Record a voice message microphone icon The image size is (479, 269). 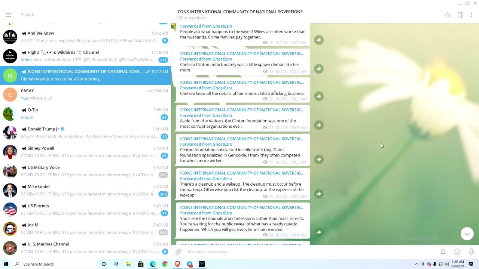(x=471, y=252)
